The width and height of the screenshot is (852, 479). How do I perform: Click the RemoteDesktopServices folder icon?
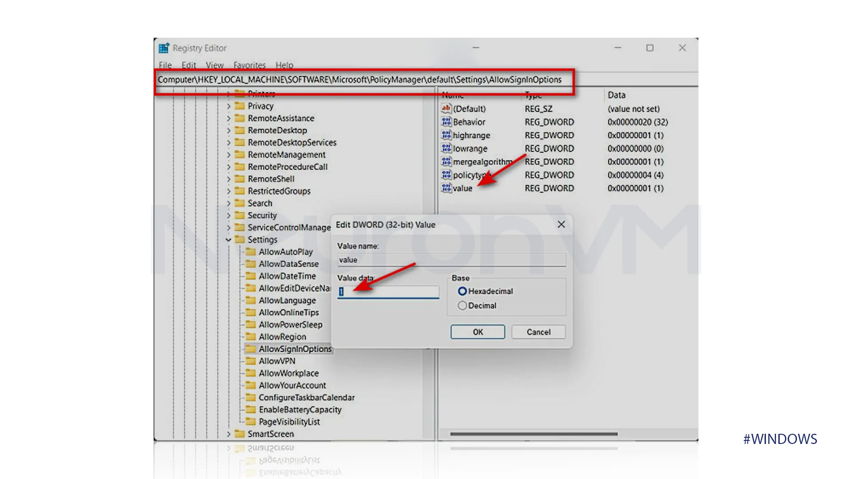pyautogui.click(x=240, y=142)
